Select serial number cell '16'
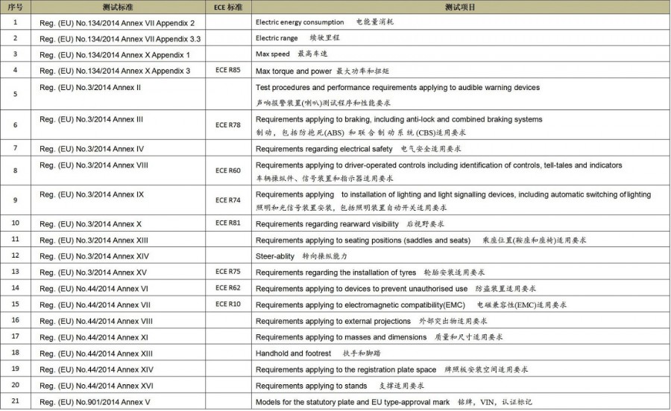The height and width of the screenshot is (411, 671). click(16, 320)
